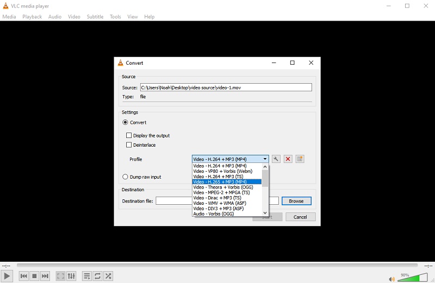Image resolution: width=435 pixels, height=283 pixels.
Task: Open the Subtitle menu
Action: tap(95, 17)
